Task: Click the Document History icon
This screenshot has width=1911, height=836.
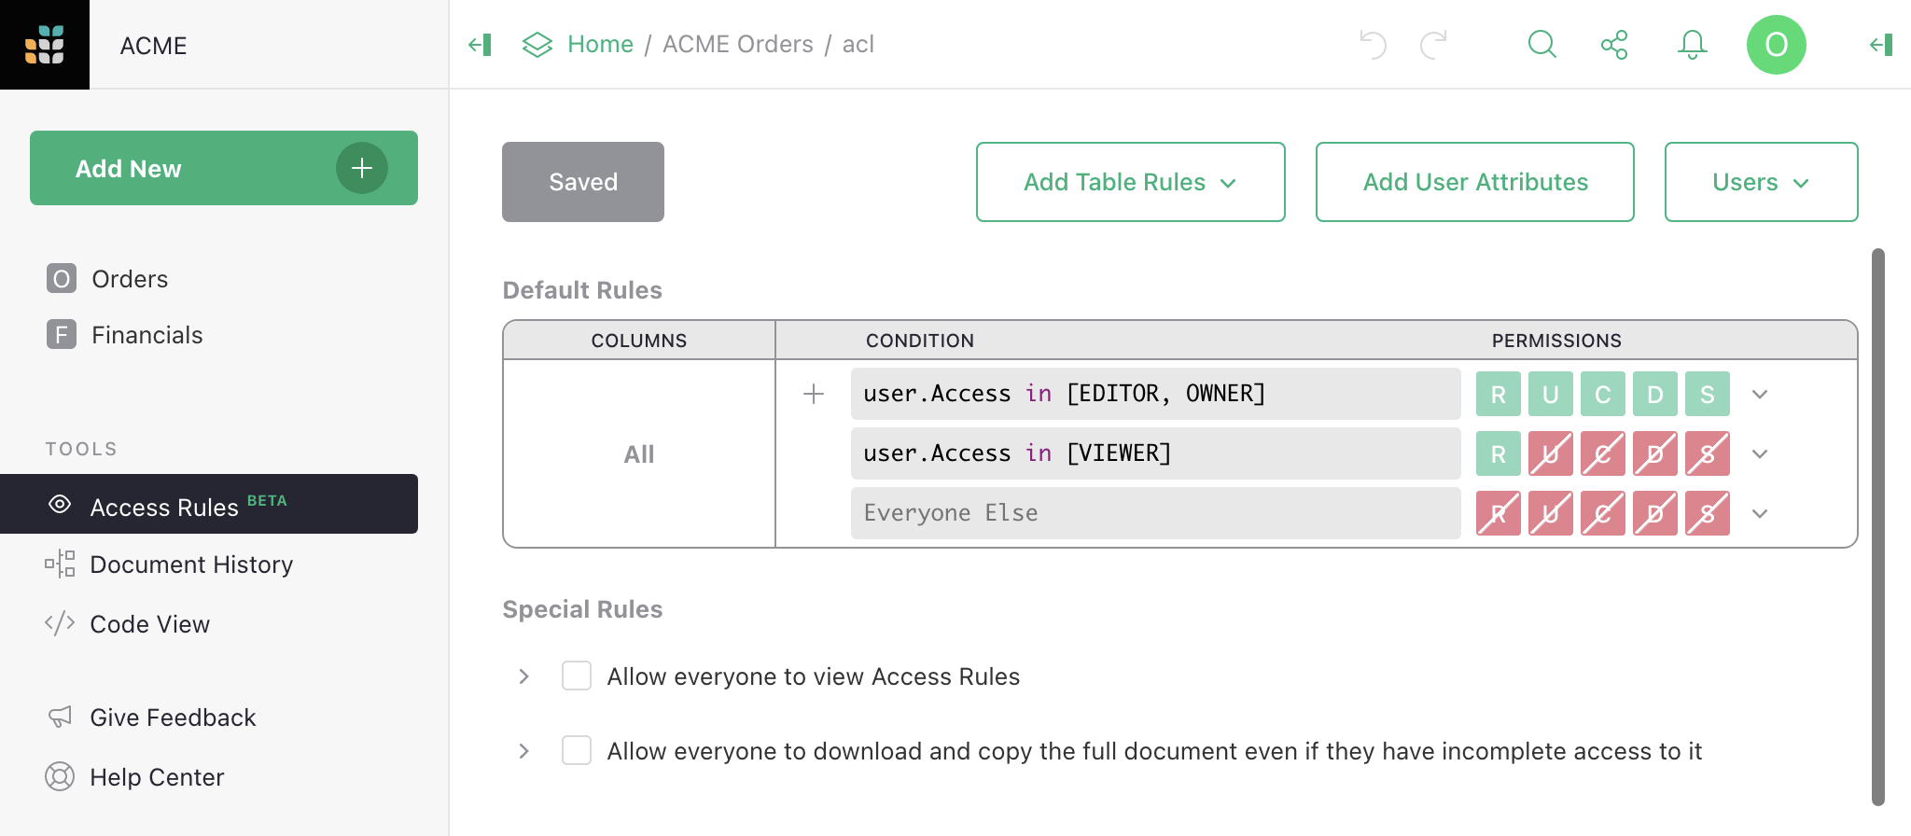Action: tap(60, 564)
